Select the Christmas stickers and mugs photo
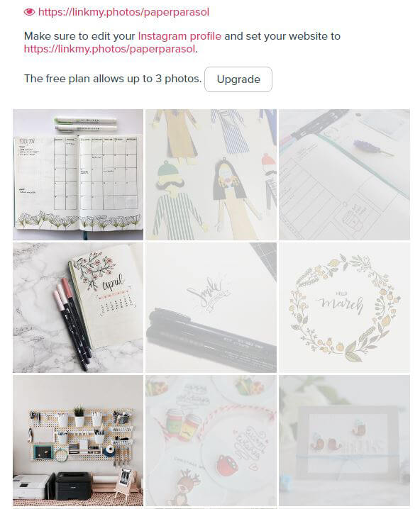Image resolution: width=420 pixels, height=509 pixels. 211,440
